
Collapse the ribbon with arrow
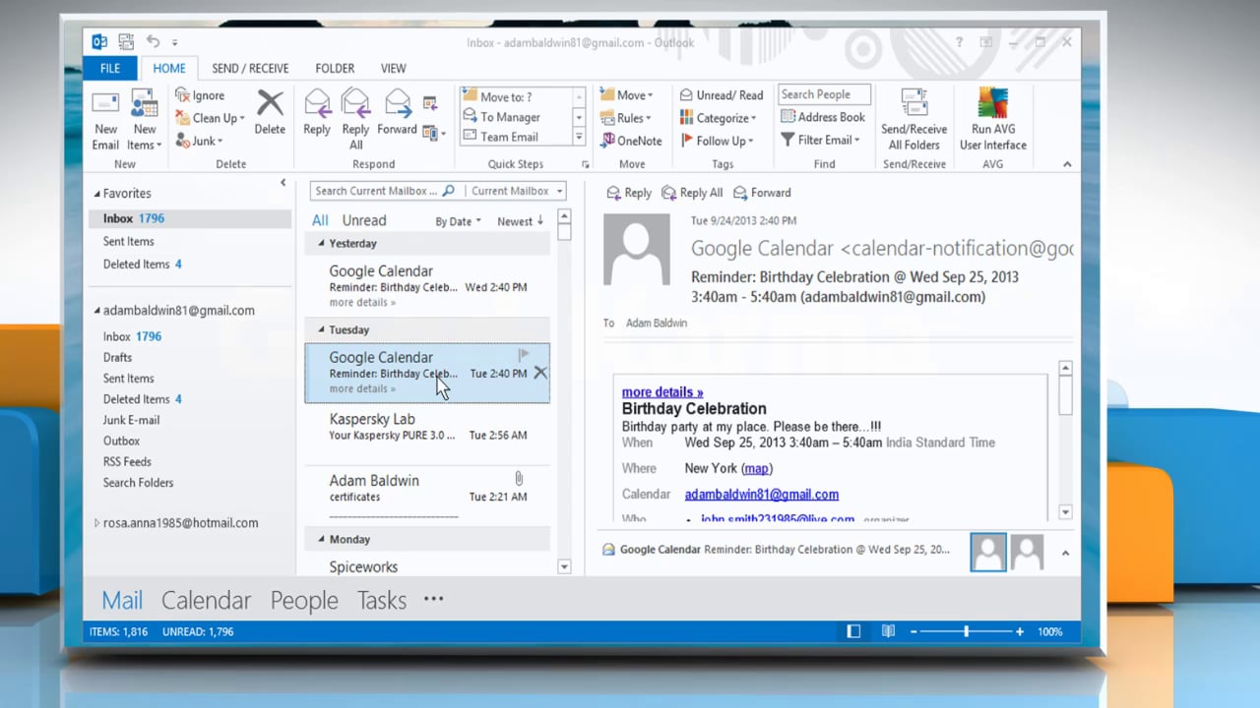click(1067, 164)
